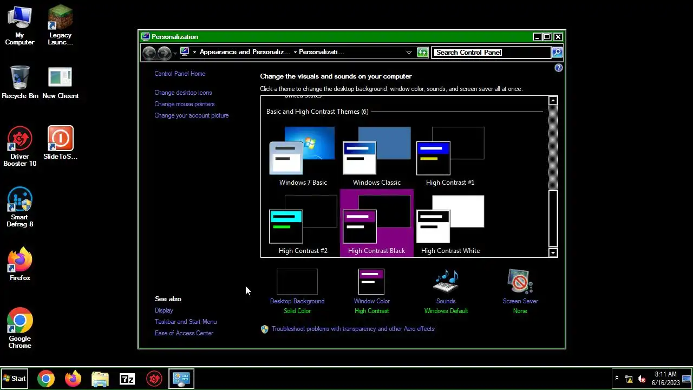Select the Windows Classic theme

point(376,157)
